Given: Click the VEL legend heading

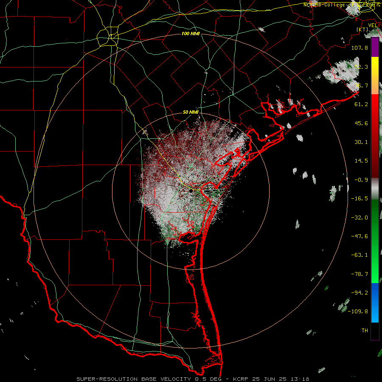Looking at the screenshot, I should pos(373,25).
